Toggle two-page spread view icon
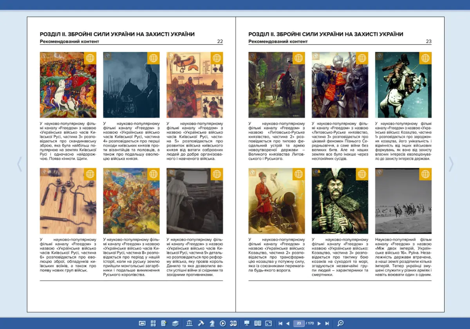Screen dimensions: 470x329 pos(258,323)
